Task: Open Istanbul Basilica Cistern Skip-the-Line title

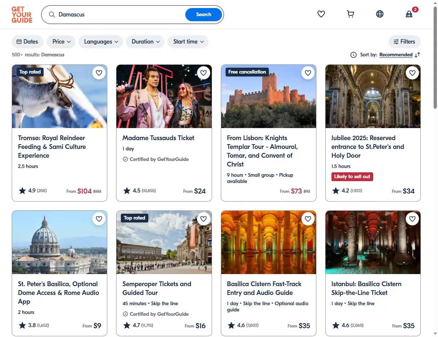Action: [x=366, y=288]
